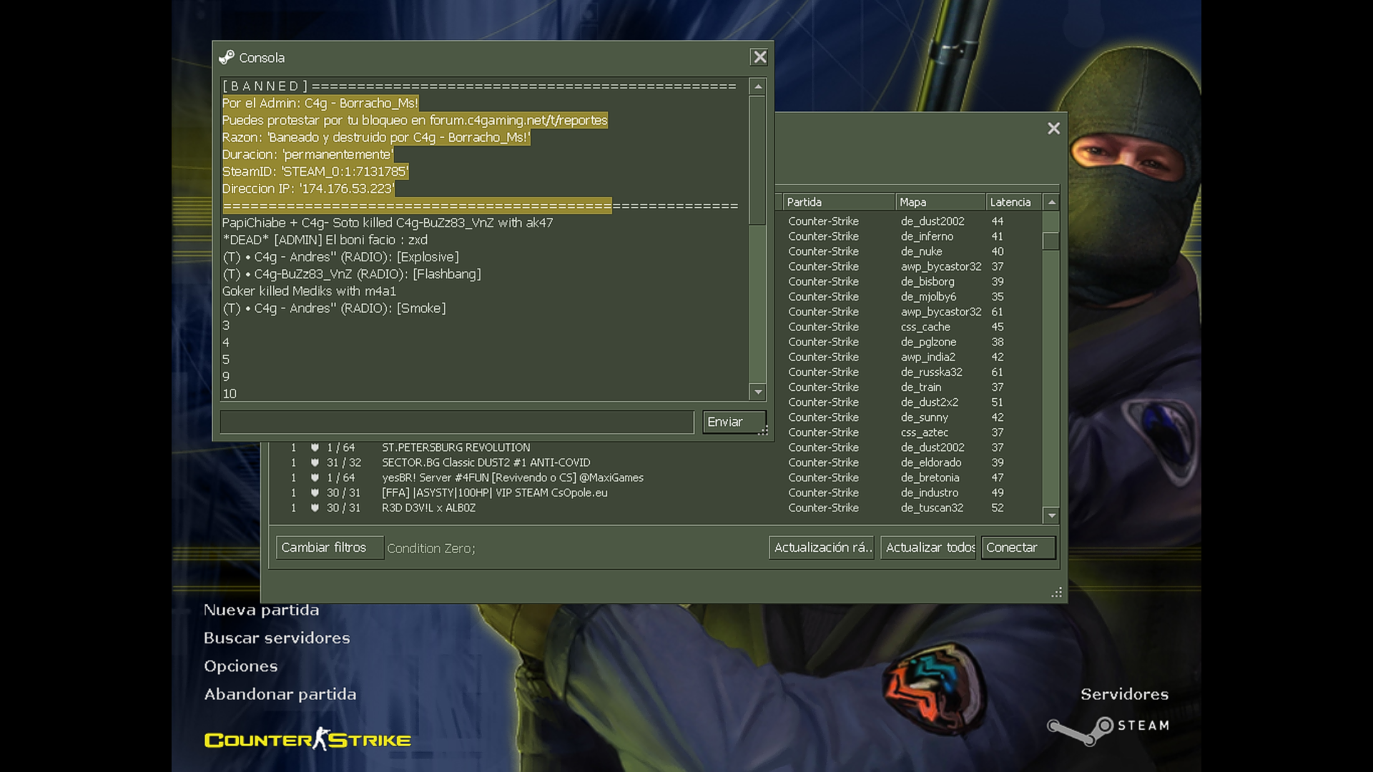The height and width of the screenshot is (772, 1373).
Task: Click the console window resize grip
Action: [x=763, y=431]
